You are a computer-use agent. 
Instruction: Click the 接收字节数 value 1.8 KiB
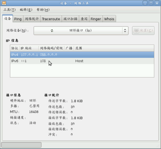(x=77, y=118)
